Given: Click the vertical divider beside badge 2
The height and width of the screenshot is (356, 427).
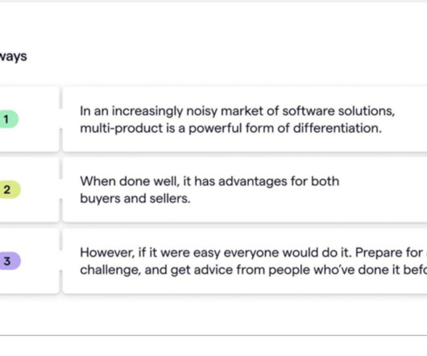Looking at the screenshot, I should point(60,190).
